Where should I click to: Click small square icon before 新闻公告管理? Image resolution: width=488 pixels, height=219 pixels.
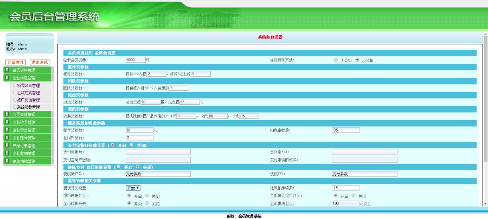[x=14, y=85]
